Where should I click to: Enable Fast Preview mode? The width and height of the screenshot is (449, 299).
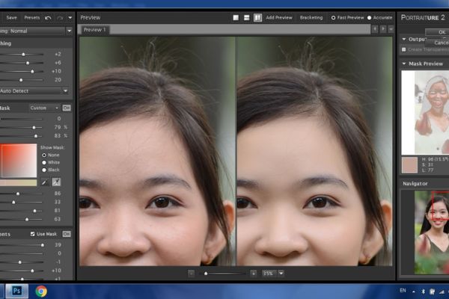(333, 18)
